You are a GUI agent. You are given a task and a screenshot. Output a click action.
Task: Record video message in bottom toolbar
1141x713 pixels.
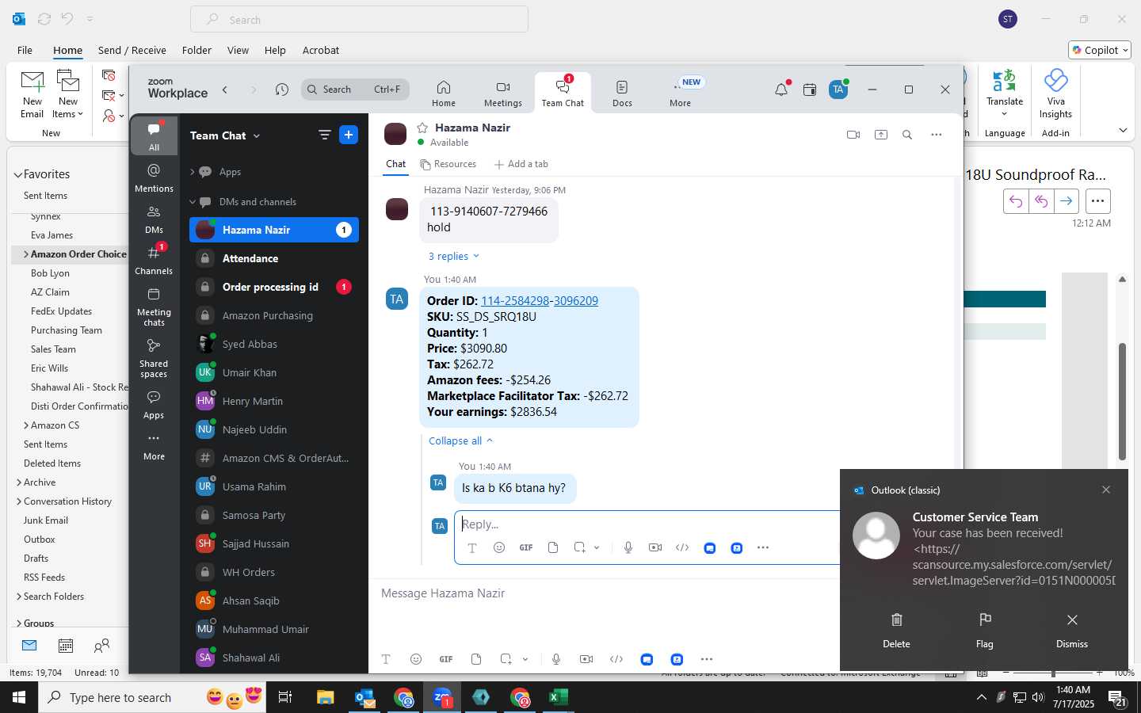[x=586, y=659]
